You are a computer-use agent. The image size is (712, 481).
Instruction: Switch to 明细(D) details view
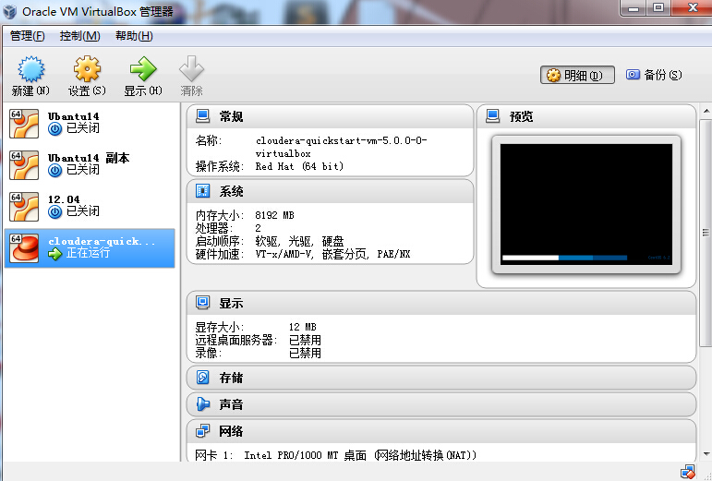(x=577, y=75)
